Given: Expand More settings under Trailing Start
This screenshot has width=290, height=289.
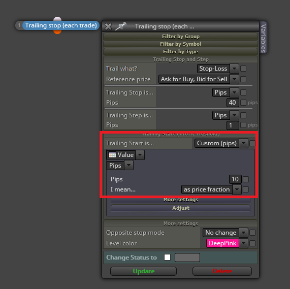Looking at the screenshot, I should [180, 200].
